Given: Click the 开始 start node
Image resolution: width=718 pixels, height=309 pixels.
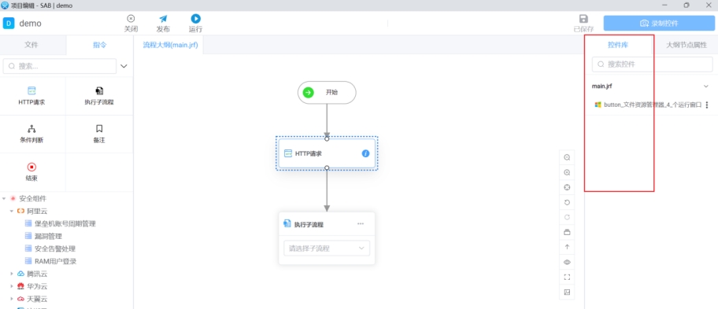Looking at the screenshot, I should [x=327, y=93].
